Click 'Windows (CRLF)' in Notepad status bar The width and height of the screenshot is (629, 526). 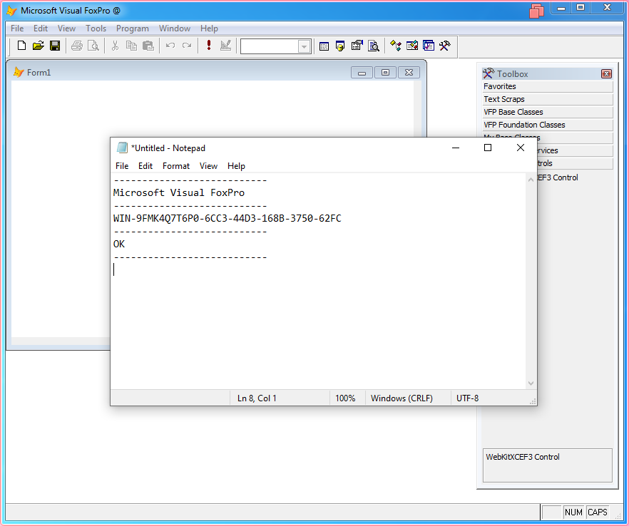[x=402, y=398]
